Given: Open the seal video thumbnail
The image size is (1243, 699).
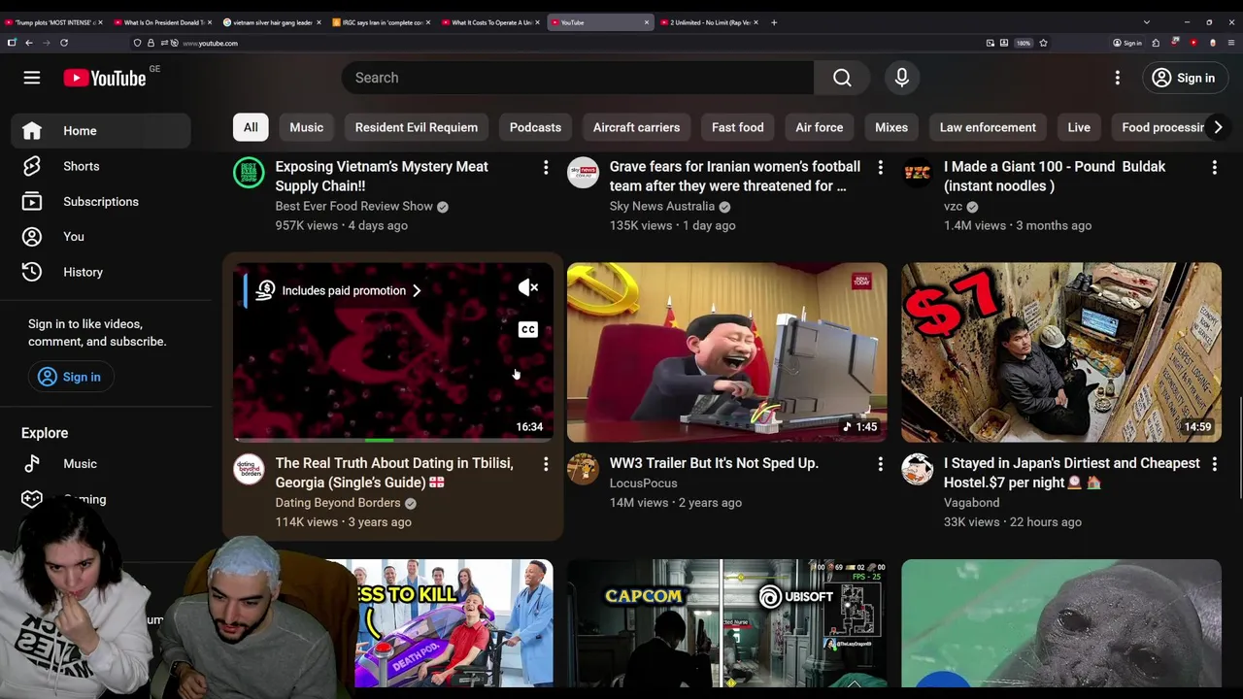Looking at the screenshot, I should [1061, 623].
